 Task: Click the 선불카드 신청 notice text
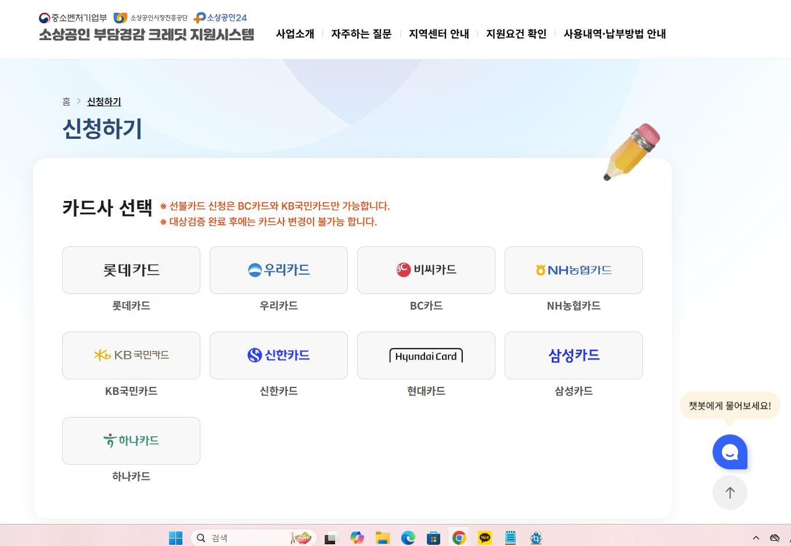click(x=275, y=206)
